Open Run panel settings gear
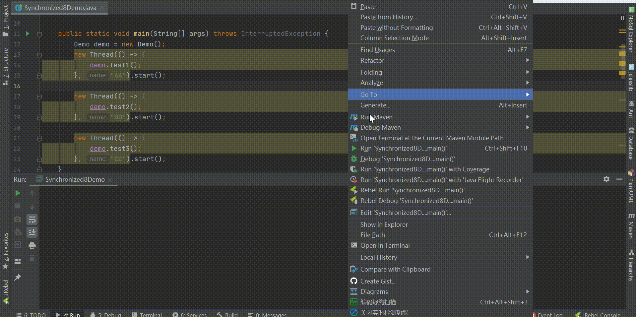The height and width of the screenshot is (317, 636). [606, 179]
